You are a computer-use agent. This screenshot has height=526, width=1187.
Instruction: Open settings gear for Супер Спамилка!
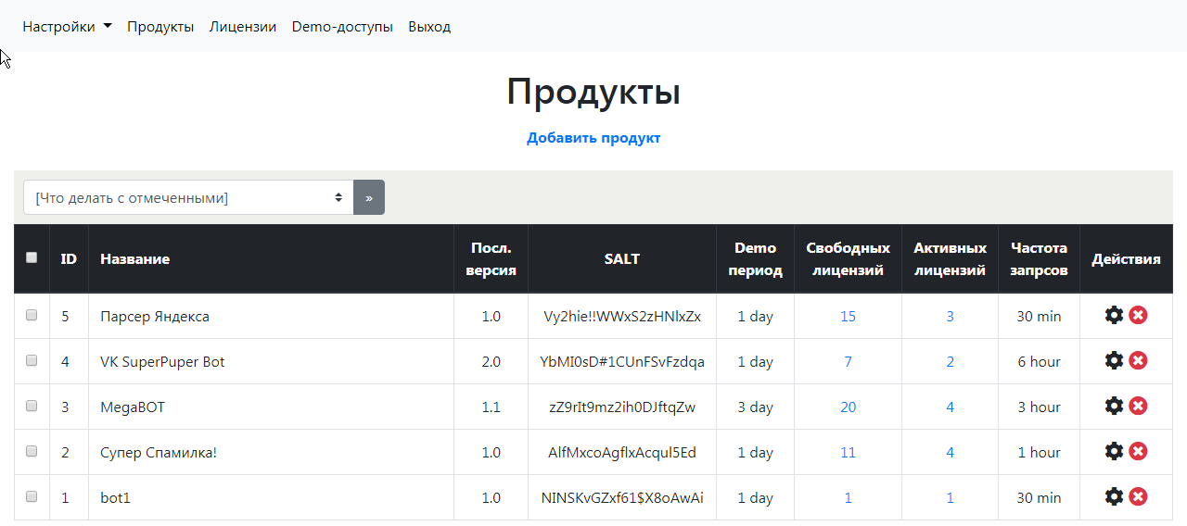click(1114, 452)
